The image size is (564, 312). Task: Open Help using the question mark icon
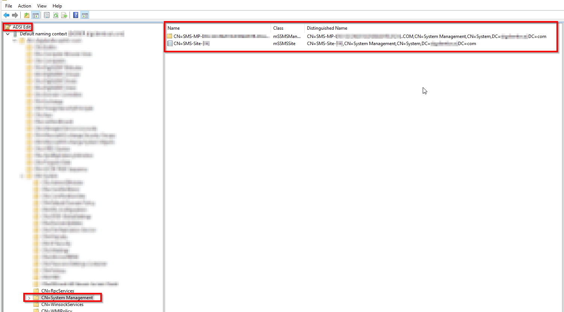tap(75, 15)
